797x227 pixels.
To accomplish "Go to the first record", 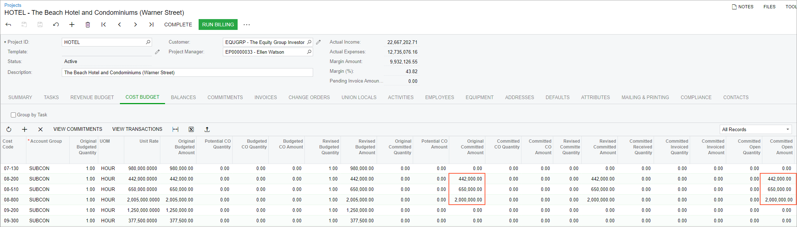I will pyautogui.click(x=104, y=25).
